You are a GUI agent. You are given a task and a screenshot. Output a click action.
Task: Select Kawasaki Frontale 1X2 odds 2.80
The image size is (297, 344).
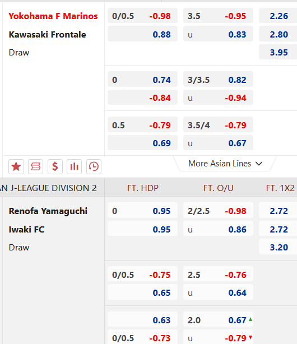click(x=279, y=34)
